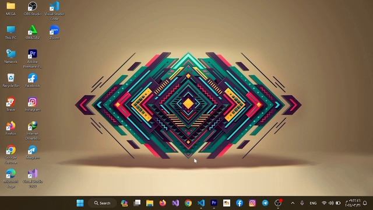Open the colorful widgets taskbar icon
The image size is (373, 210).
(x=124, y=203)
